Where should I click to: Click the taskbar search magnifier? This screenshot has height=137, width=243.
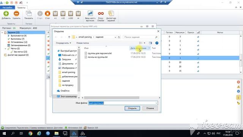click(x=13, y=134)
